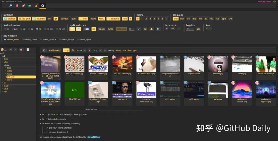Open the SNICKLES image thumbnail

pos(98,64)
